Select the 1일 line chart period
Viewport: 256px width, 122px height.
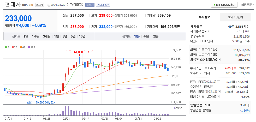26,36
